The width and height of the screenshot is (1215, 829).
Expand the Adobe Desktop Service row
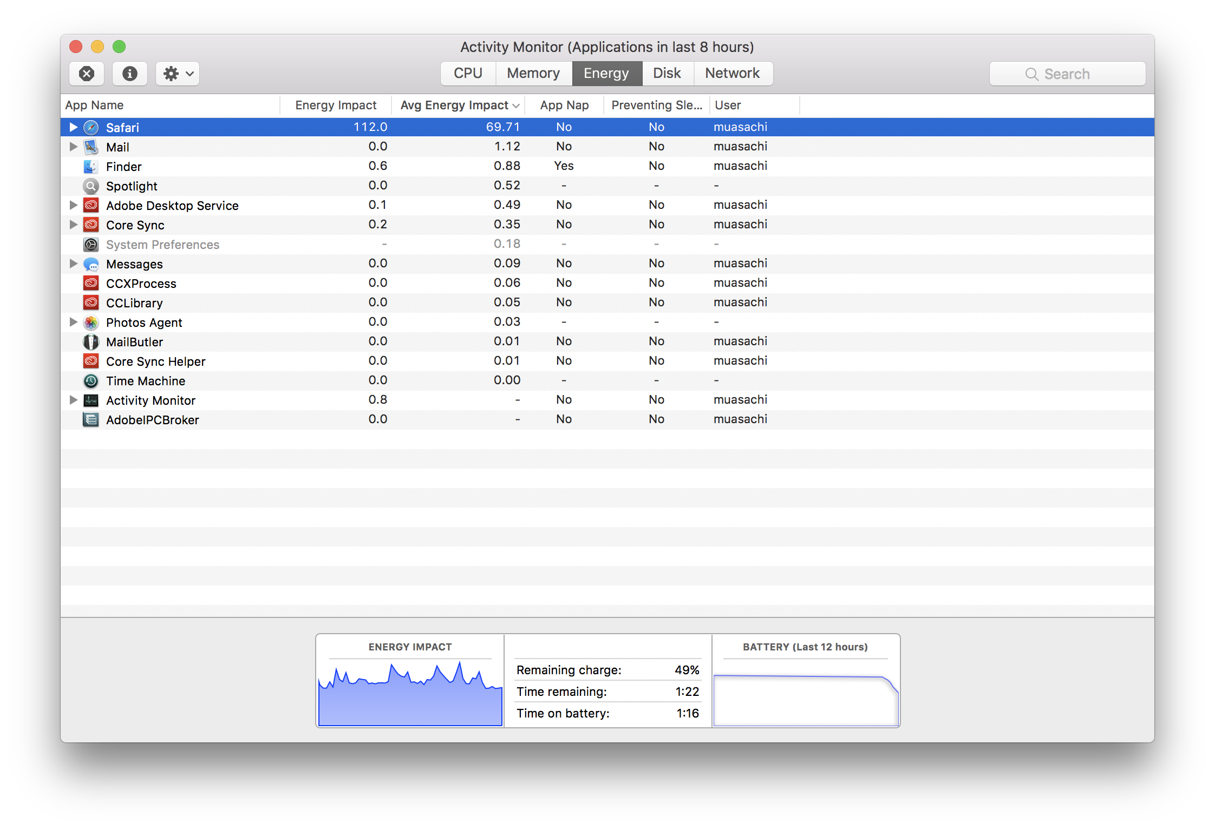74,205
